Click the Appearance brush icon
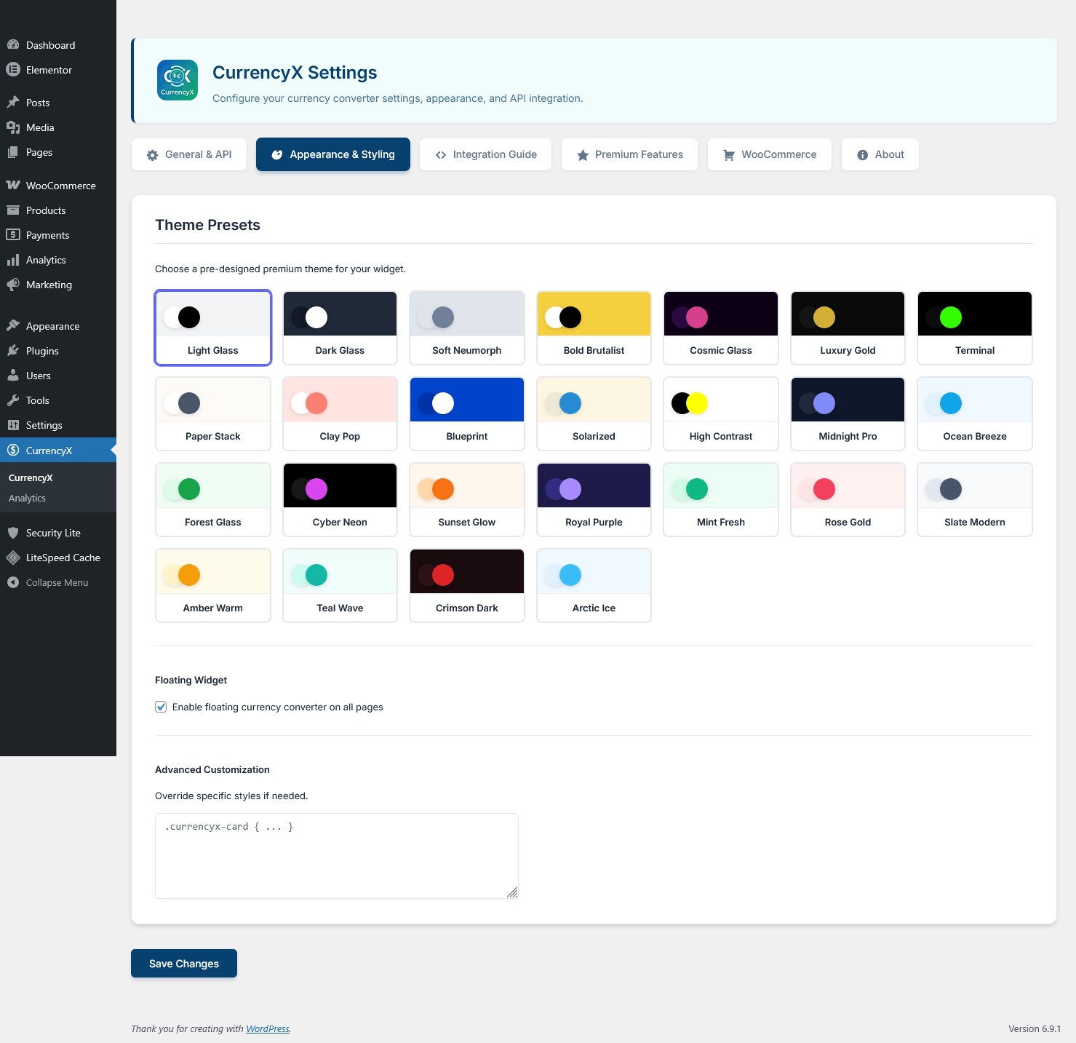This screenshot has height=1043, width=1076. (15, 325)
